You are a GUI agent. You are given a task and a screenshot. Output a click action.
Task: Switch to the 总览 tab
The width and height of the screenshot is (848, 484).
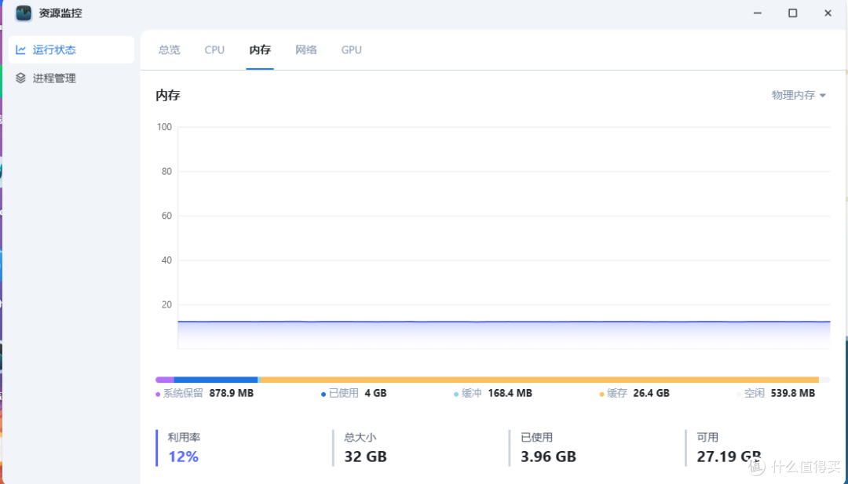(170, 49)
